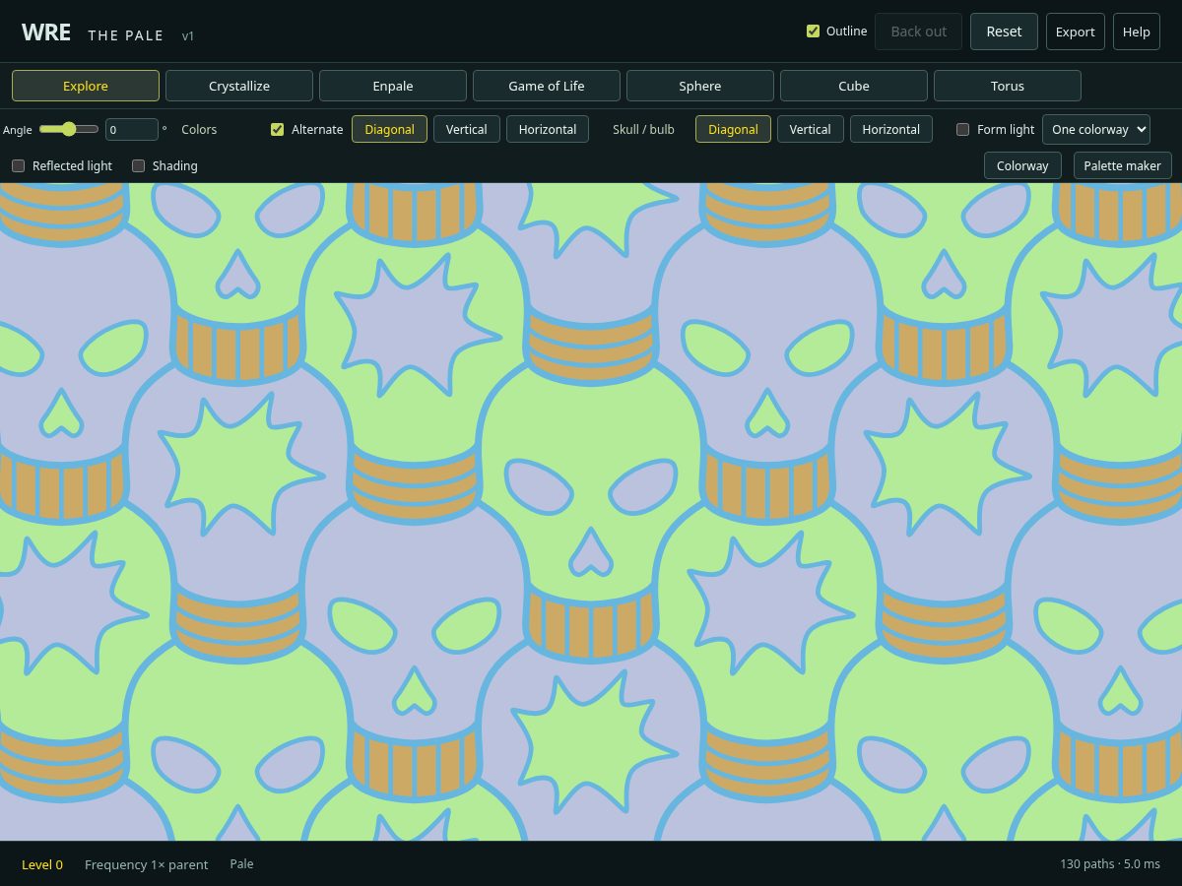Select the Torus tab
The image size is (1182, 886).
point(1008,86)
